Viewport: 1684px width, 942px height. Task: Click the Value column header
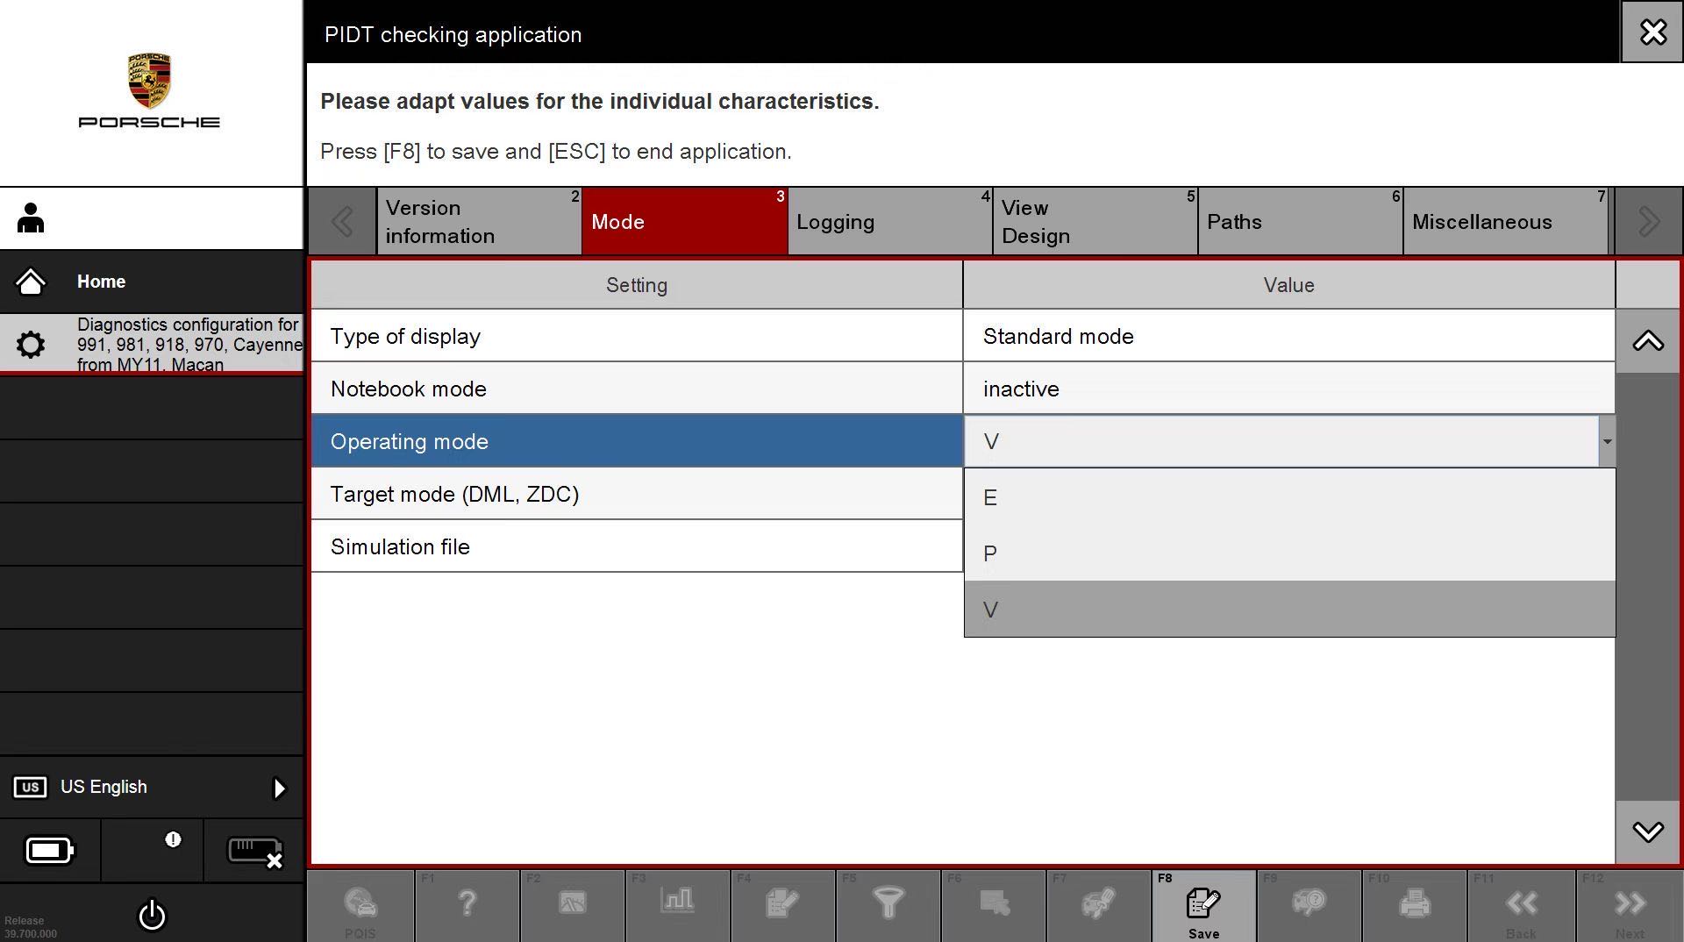coord(1289,285)
